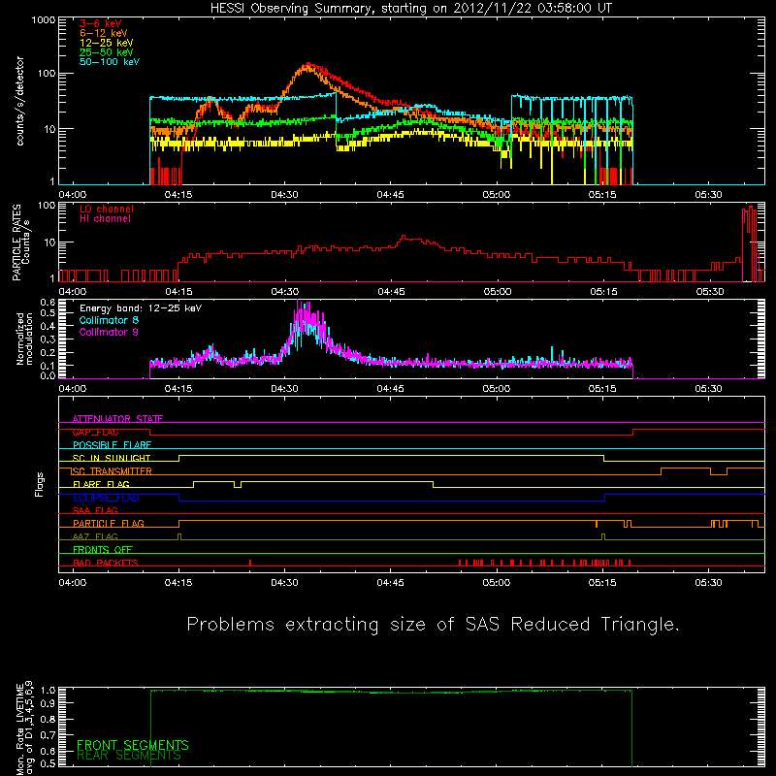Click the PARTICLE_FLAG label
This screenshot has width=776, height=776.
coord(109,524)
